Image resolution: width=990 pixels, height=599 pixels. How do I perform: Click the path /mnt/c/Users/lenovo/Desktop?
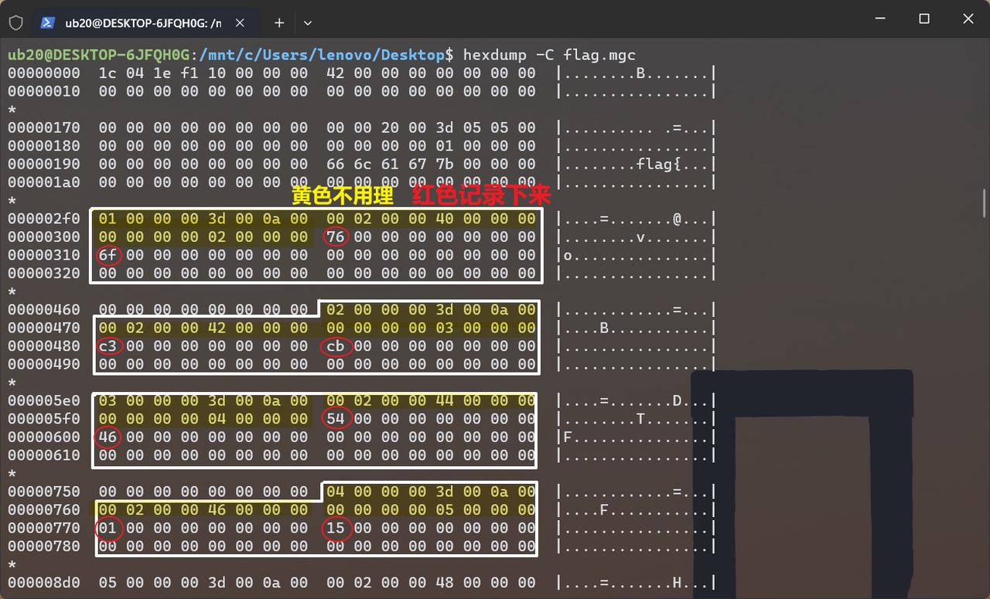tap(322, 54)
